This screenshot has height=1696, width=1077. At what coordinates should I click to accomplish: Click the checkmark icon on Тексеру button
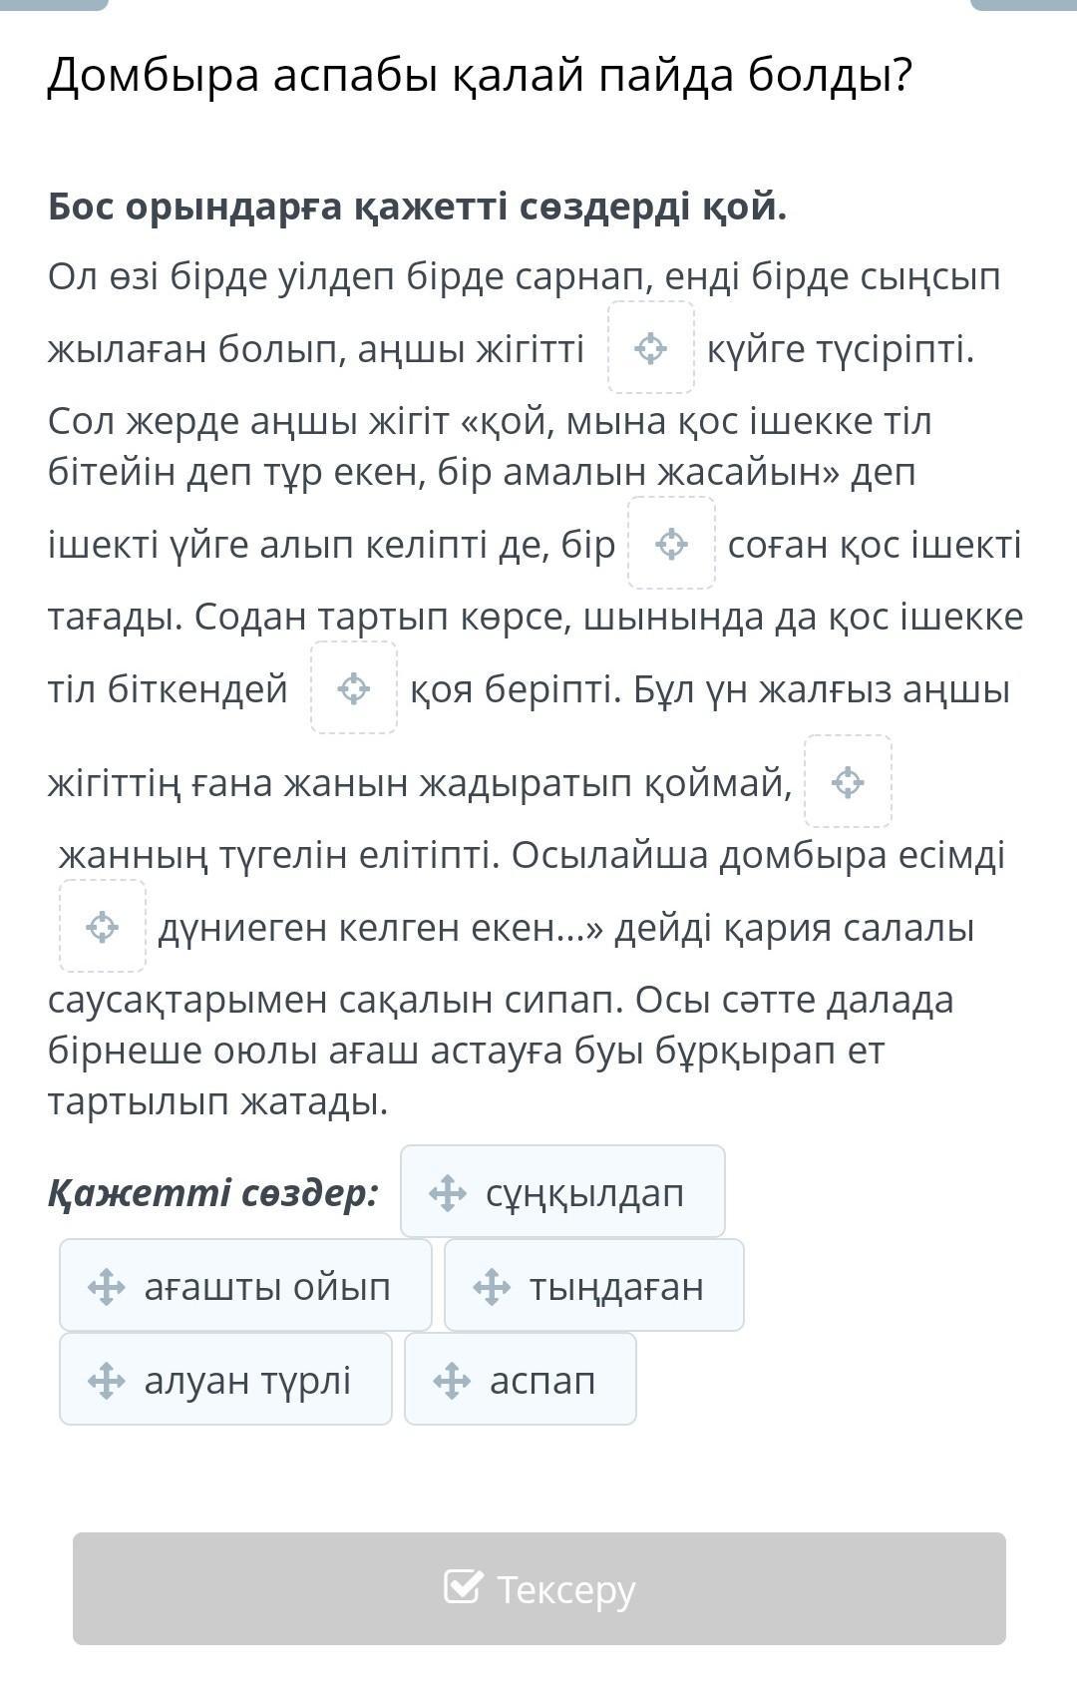[463, 1587]
